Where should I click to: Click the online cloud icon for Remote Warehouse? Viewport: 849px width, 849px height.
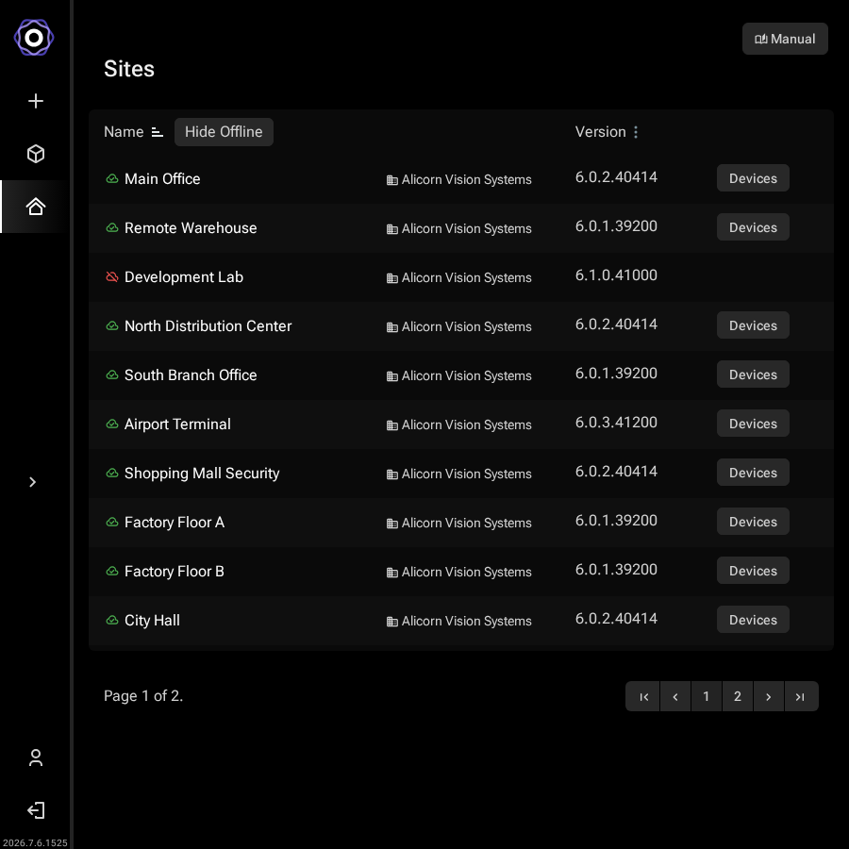click(x=112, y=228)
